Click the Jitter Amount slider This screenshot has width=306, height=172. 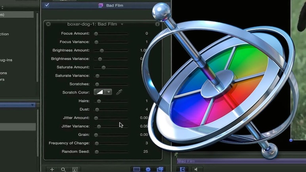click(111, 118)
